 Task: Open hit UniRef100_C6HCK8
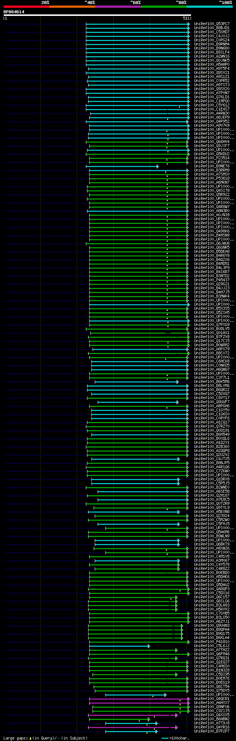(x=212, y=361)
